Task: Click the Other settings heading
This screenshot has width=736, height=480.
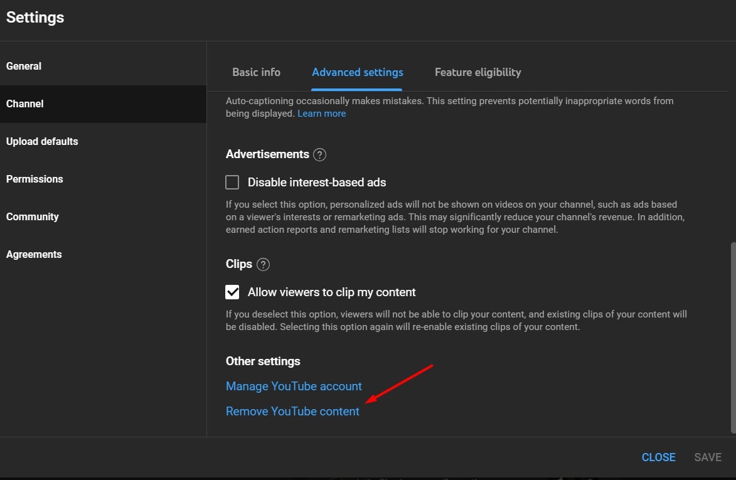Action: point(263,361)
